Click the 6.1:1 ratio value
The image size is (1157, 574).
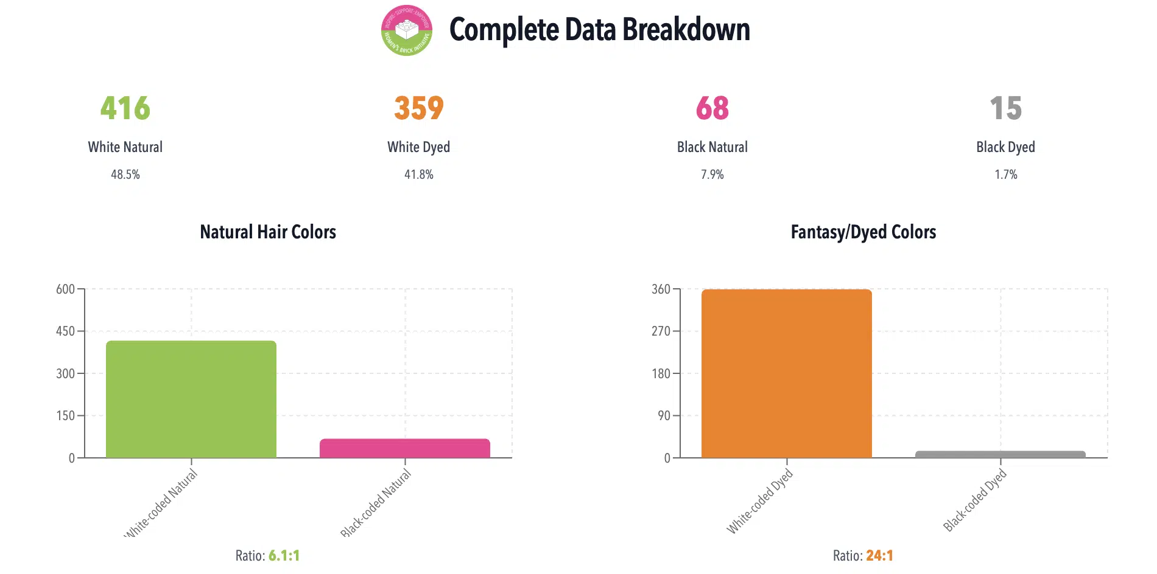coord(284,556)
